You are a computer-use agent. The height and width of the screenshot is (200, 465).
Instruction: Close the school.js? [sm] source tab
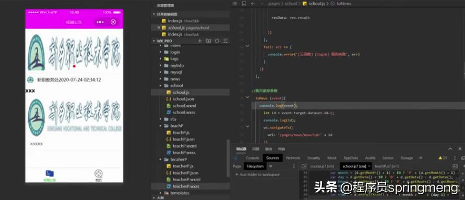click(x=369, y=166)
